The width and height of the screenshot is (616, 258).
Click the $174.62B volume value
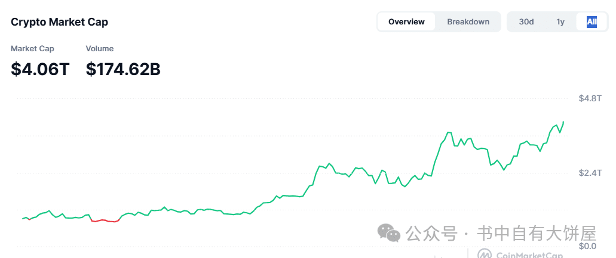[x=123, y=69]
